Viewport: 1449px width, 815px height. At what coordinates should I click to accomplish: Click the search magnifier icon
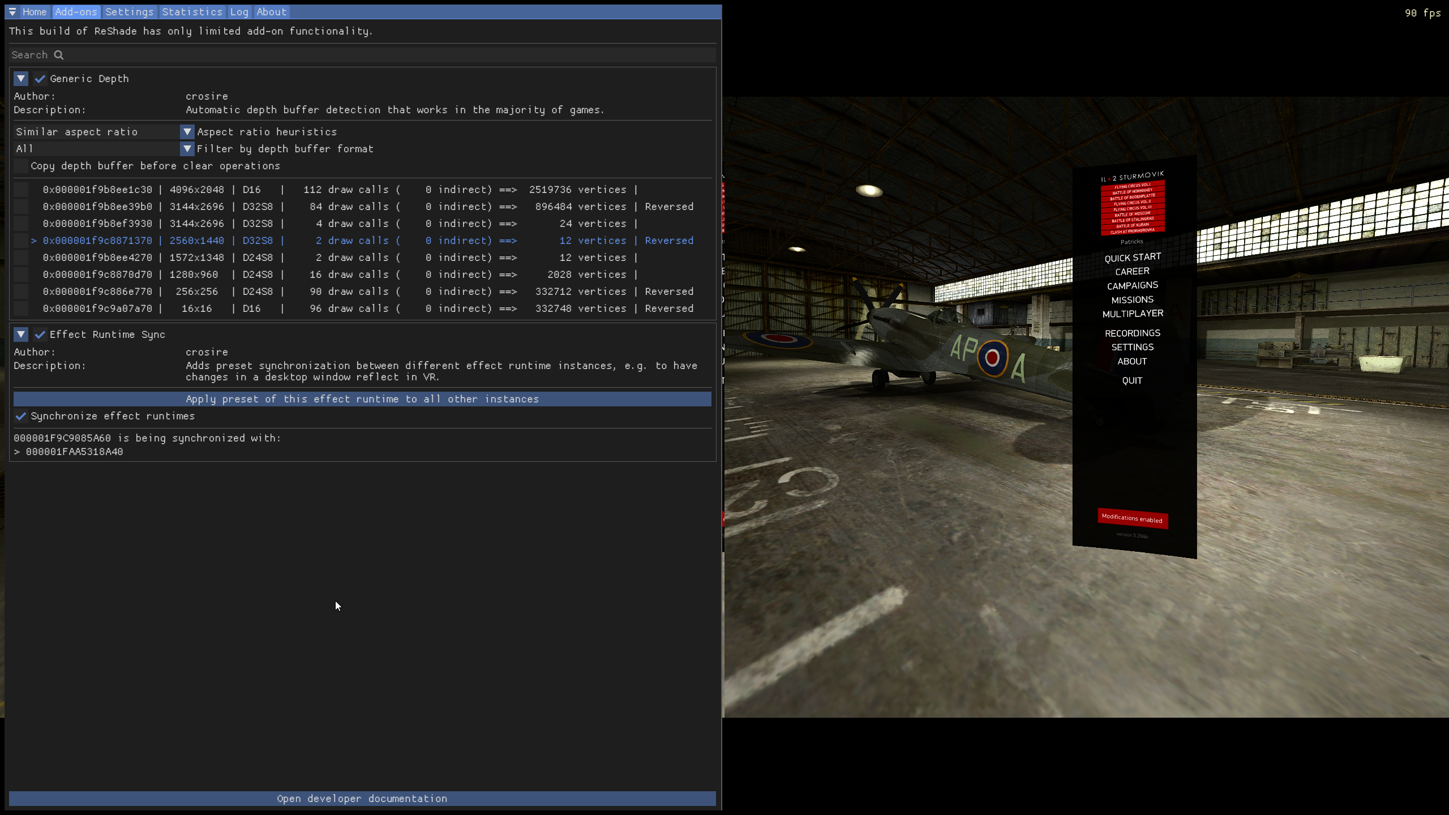tap(58, 55)
